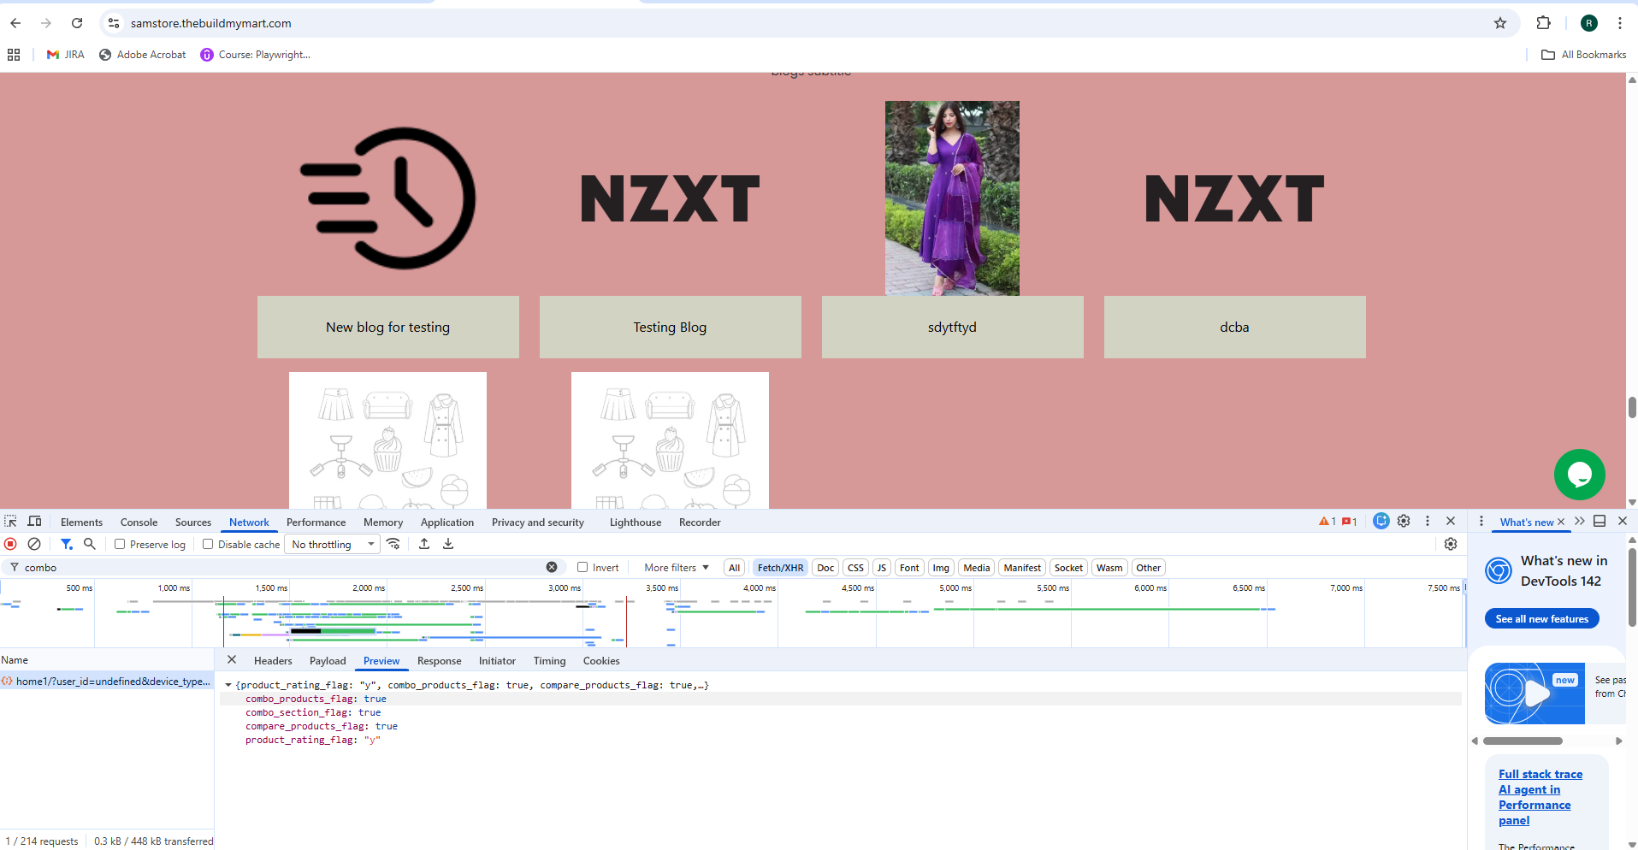Click the inspect element picker icon
1638x850 pixels.
pos(11,522)
